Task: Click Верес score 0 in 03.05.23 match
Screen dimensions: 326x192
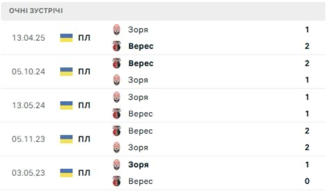Action: tap(307, 181)
